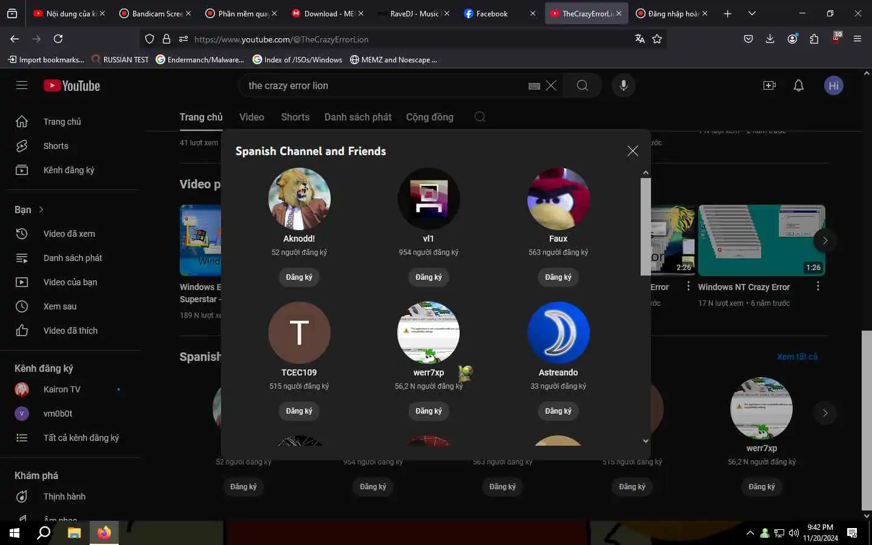Open MEMZ and Noescape bookmark

[394, 59]
